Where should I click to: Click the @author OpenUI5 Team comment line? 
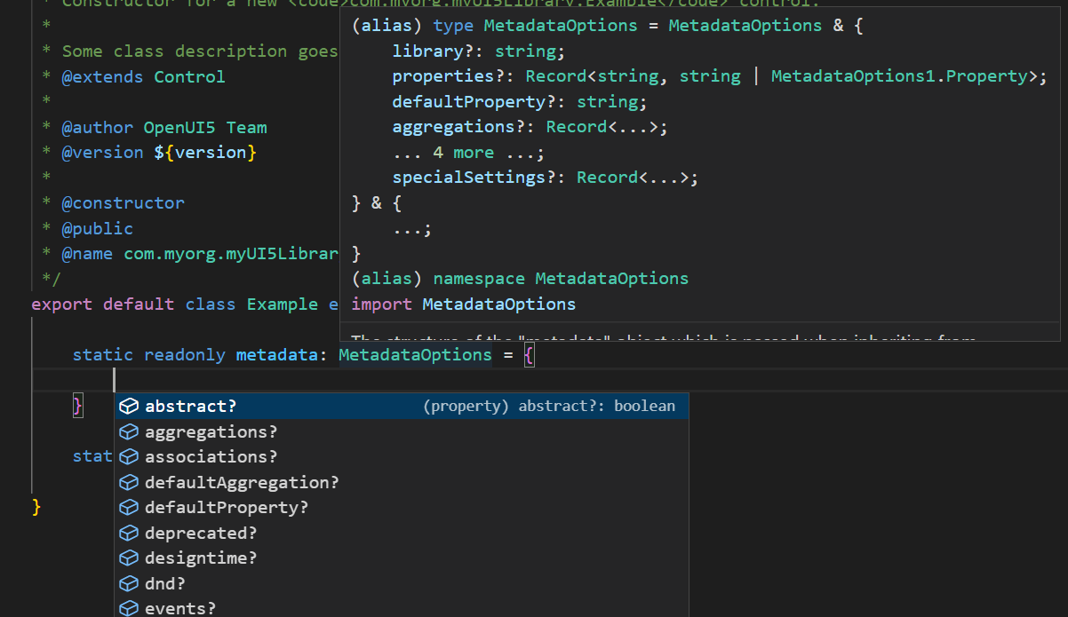pyautogui.click(x=164, y=127)
